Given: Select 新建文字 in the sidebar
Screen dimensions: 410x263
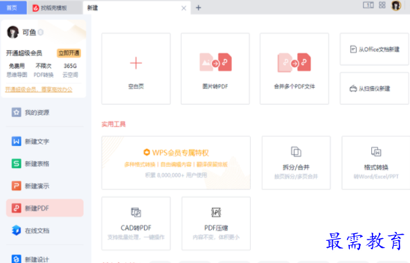Looking at the screenshot, I should coord(45,141).
